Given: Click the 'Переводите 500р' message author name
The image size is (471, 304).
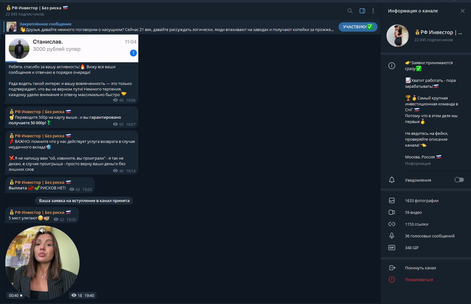Looking at the screenshot, I should [x=40, y=112].
